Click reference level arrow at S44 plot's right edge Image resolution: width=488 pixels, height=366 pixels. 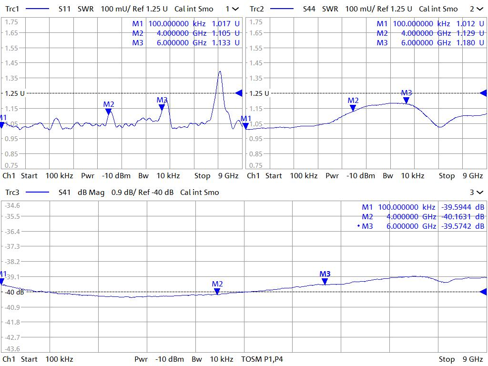(483, 93)
